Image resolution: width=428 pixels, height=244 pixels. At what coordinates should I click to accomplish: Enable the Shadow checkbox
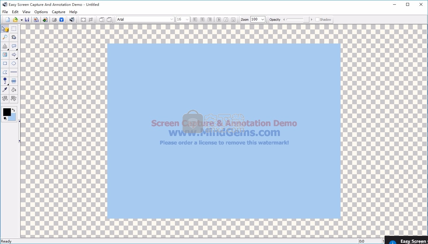pyautogui.click(x=318, y=20)
